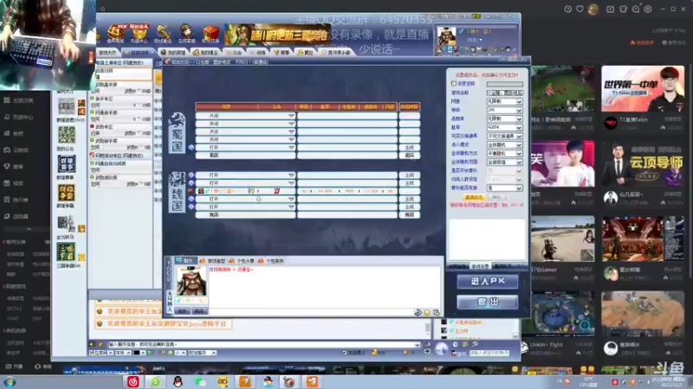693x389 pixels.
Task: Click the red host marker beside player row
Action: 191,191
